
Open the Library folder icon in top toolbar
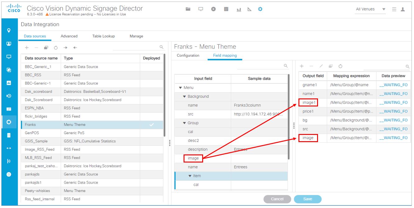tap(188, 9)
